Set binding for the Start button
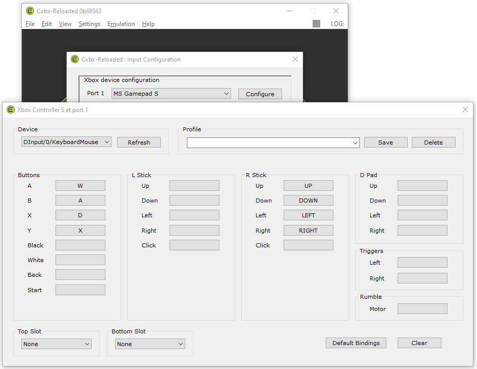The height and width of the screenshot is (369, 477). [x=80, y=290]
